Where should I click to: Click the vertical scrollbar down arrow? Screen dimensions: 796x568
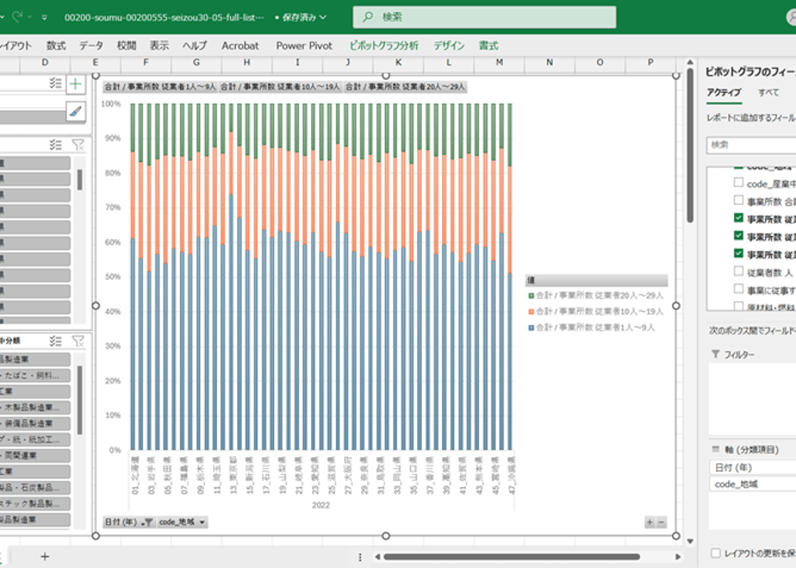tap(690, 541)
